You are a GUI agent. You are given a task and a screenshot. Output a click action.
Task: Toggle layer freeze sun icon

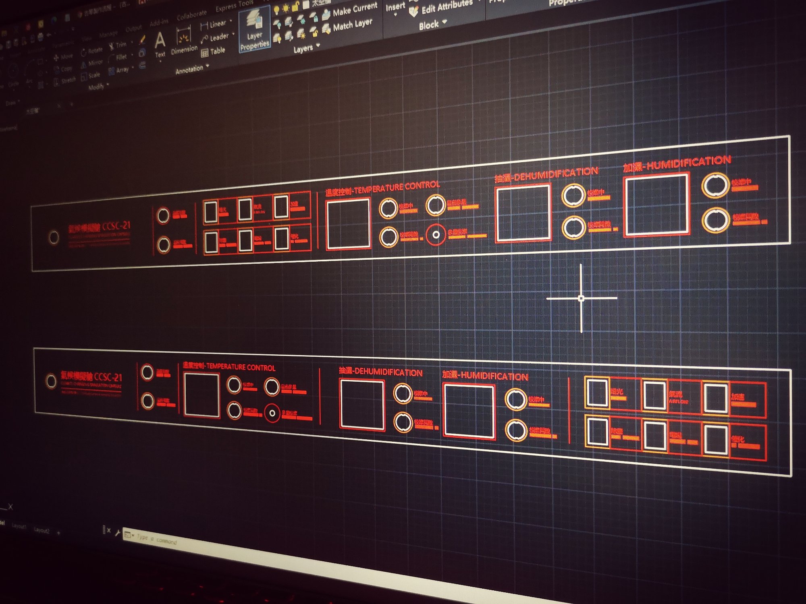pos(286,8)
